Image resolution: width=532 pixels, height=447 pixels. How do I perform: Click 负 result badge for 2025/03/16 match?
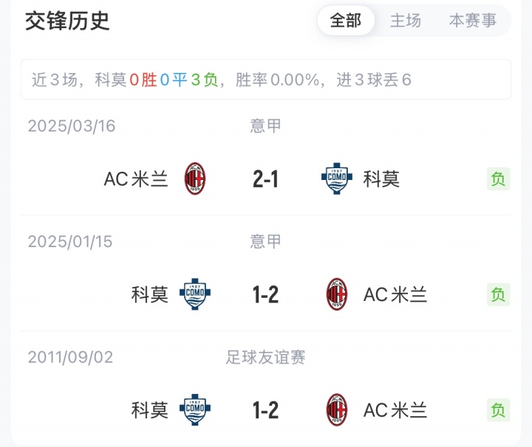coord(499,179)
